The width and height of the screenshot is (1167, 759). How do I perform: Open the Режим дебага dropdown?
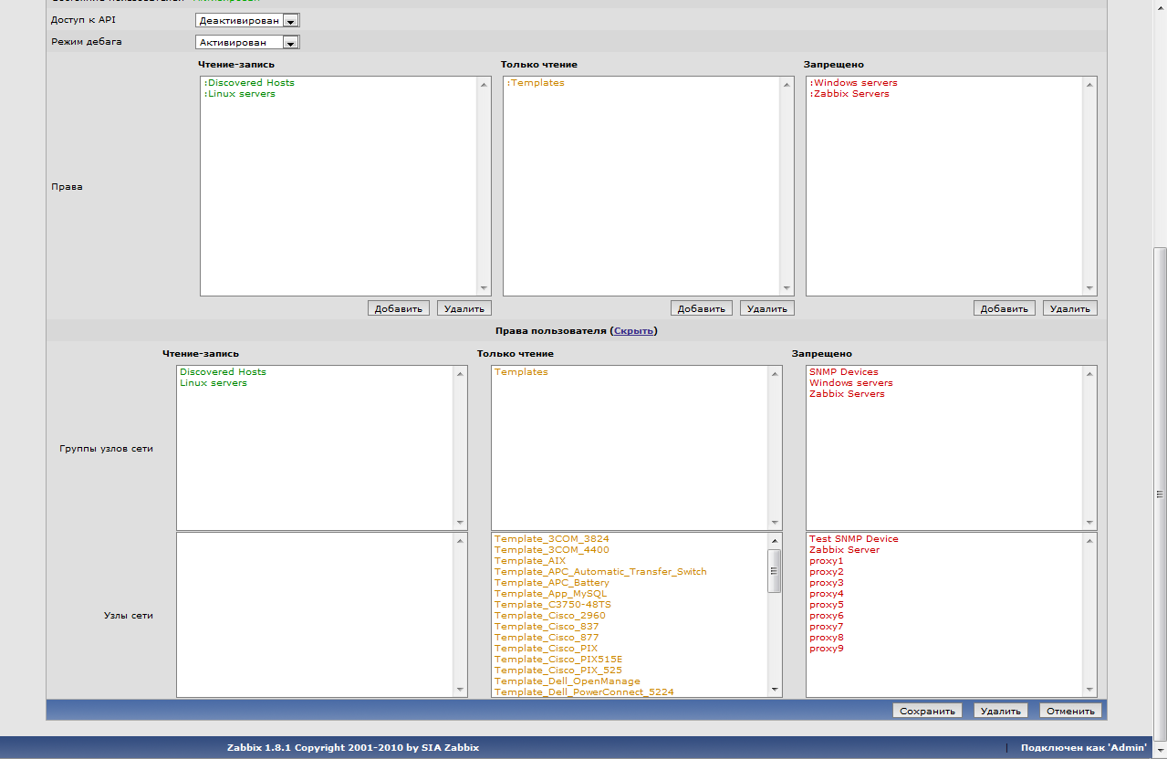click(x=247, y=42)
